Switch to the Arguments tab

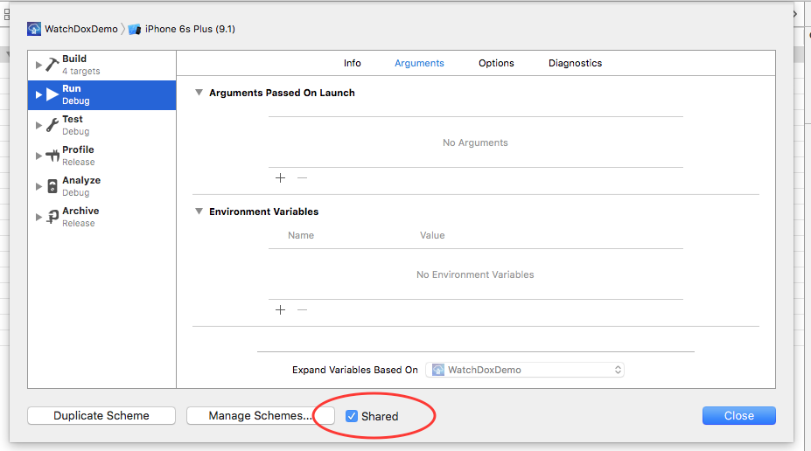419,63
